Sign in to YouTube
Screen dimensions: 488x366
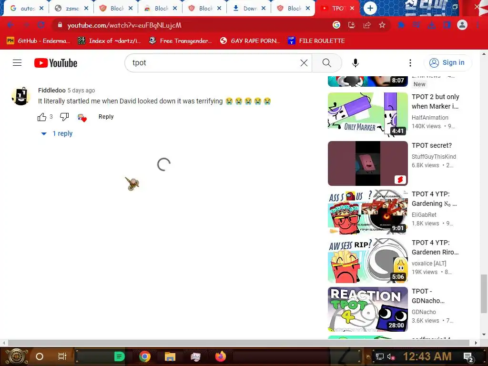tap(447, 63)
